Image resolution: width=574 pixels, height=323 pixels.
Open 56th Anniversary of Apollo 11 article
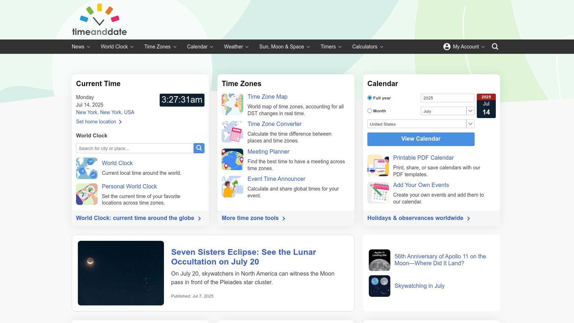click(x=440, y=260)
